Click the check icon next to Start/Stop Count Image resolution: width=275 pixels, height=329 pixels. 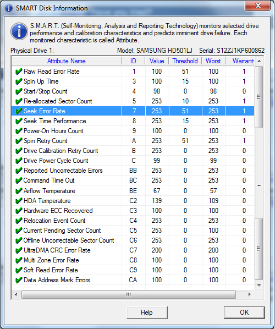pos(19,91)
